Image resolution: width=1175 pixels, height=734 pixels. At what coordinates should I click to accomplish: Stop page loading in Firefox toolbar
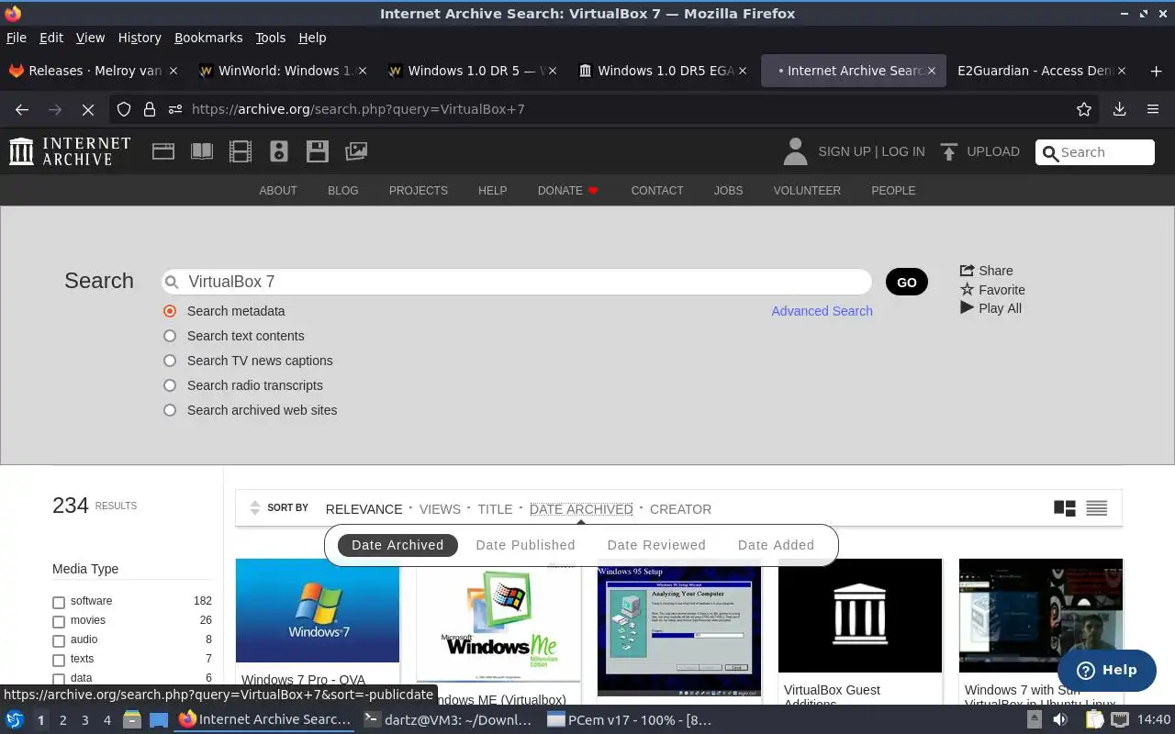click(x=88, y=109)
